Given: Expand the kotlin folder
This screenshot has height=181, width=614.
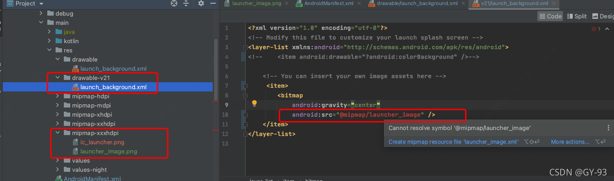Looking at the screenshot, I should [x=50, y=41].
